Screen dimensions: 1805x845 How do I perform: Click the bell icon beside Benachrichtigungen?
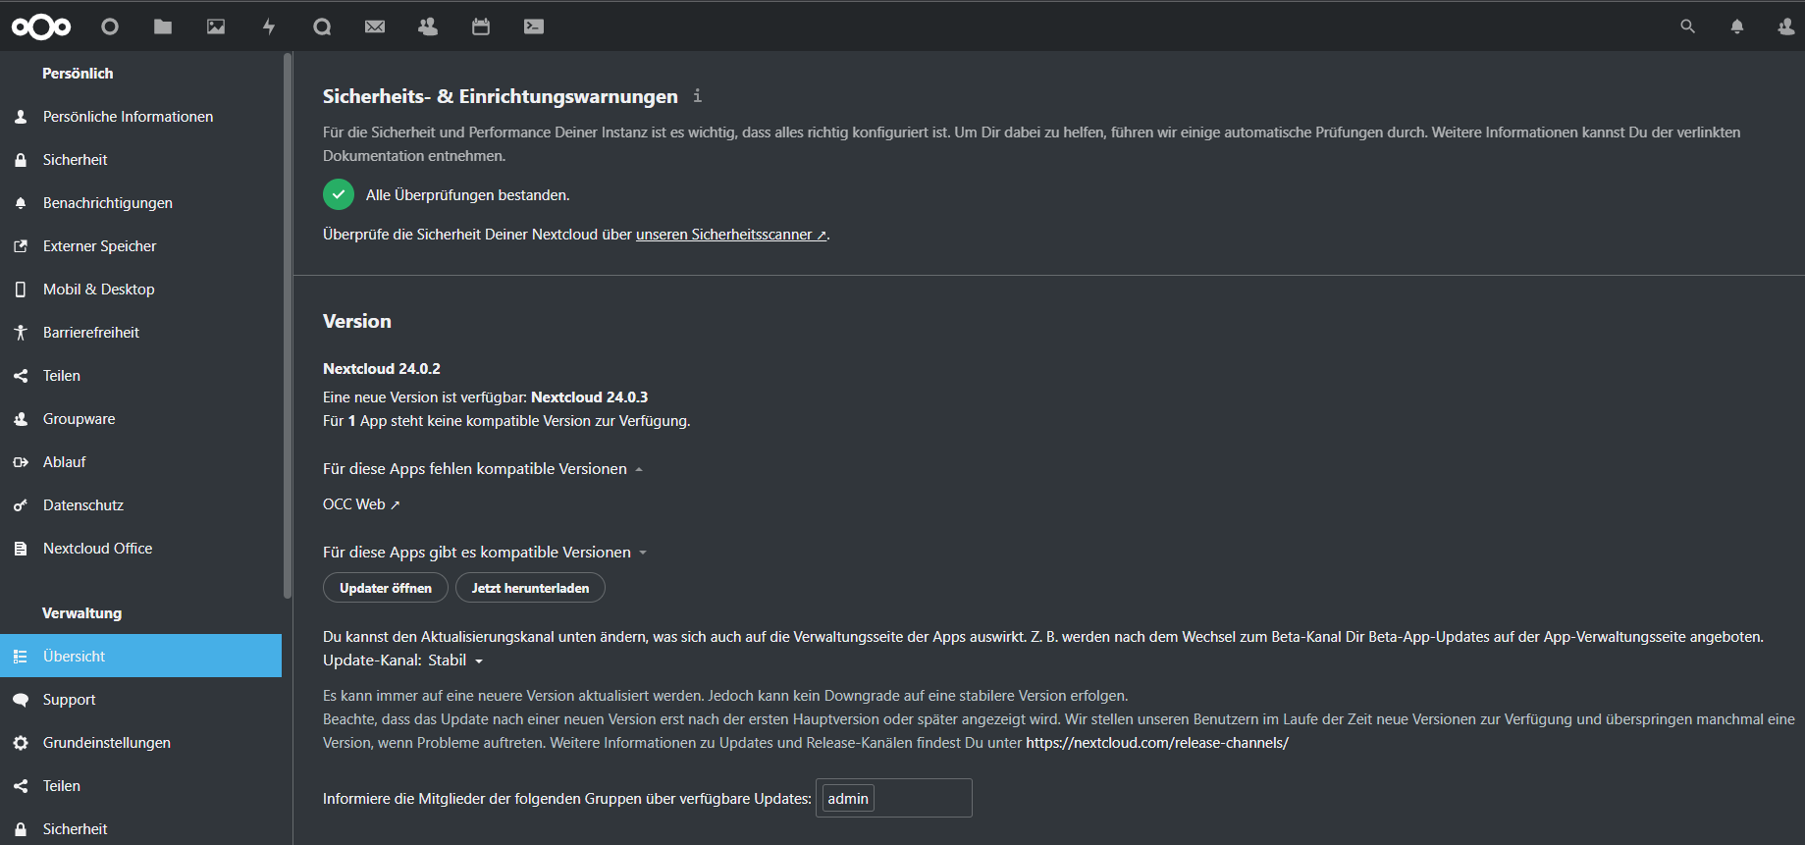click(21, 203)
